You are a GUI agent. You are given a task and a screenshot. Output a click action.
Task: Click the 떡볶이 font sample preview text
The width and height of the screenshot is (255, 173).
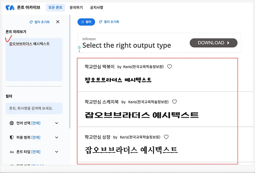pyautogui.click(x=118, y=80)
